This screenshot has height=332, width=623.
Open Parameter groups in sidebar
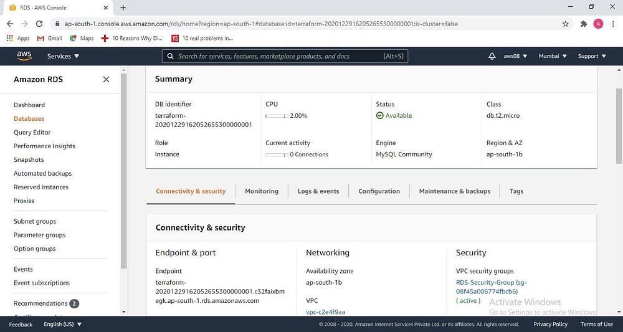point(40,235)
